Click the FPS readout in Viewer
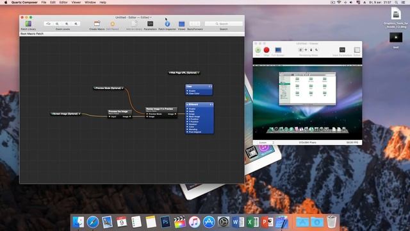The width and height of the screenshot is (410, 231). [x=352, y=142]
